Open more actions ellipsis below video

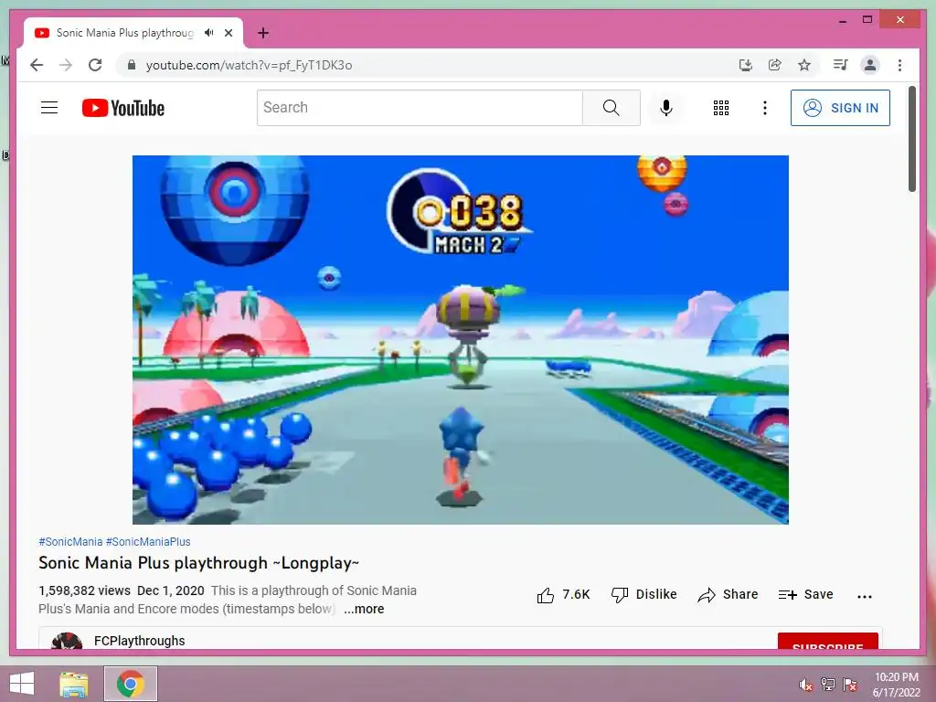click(864, 596)
